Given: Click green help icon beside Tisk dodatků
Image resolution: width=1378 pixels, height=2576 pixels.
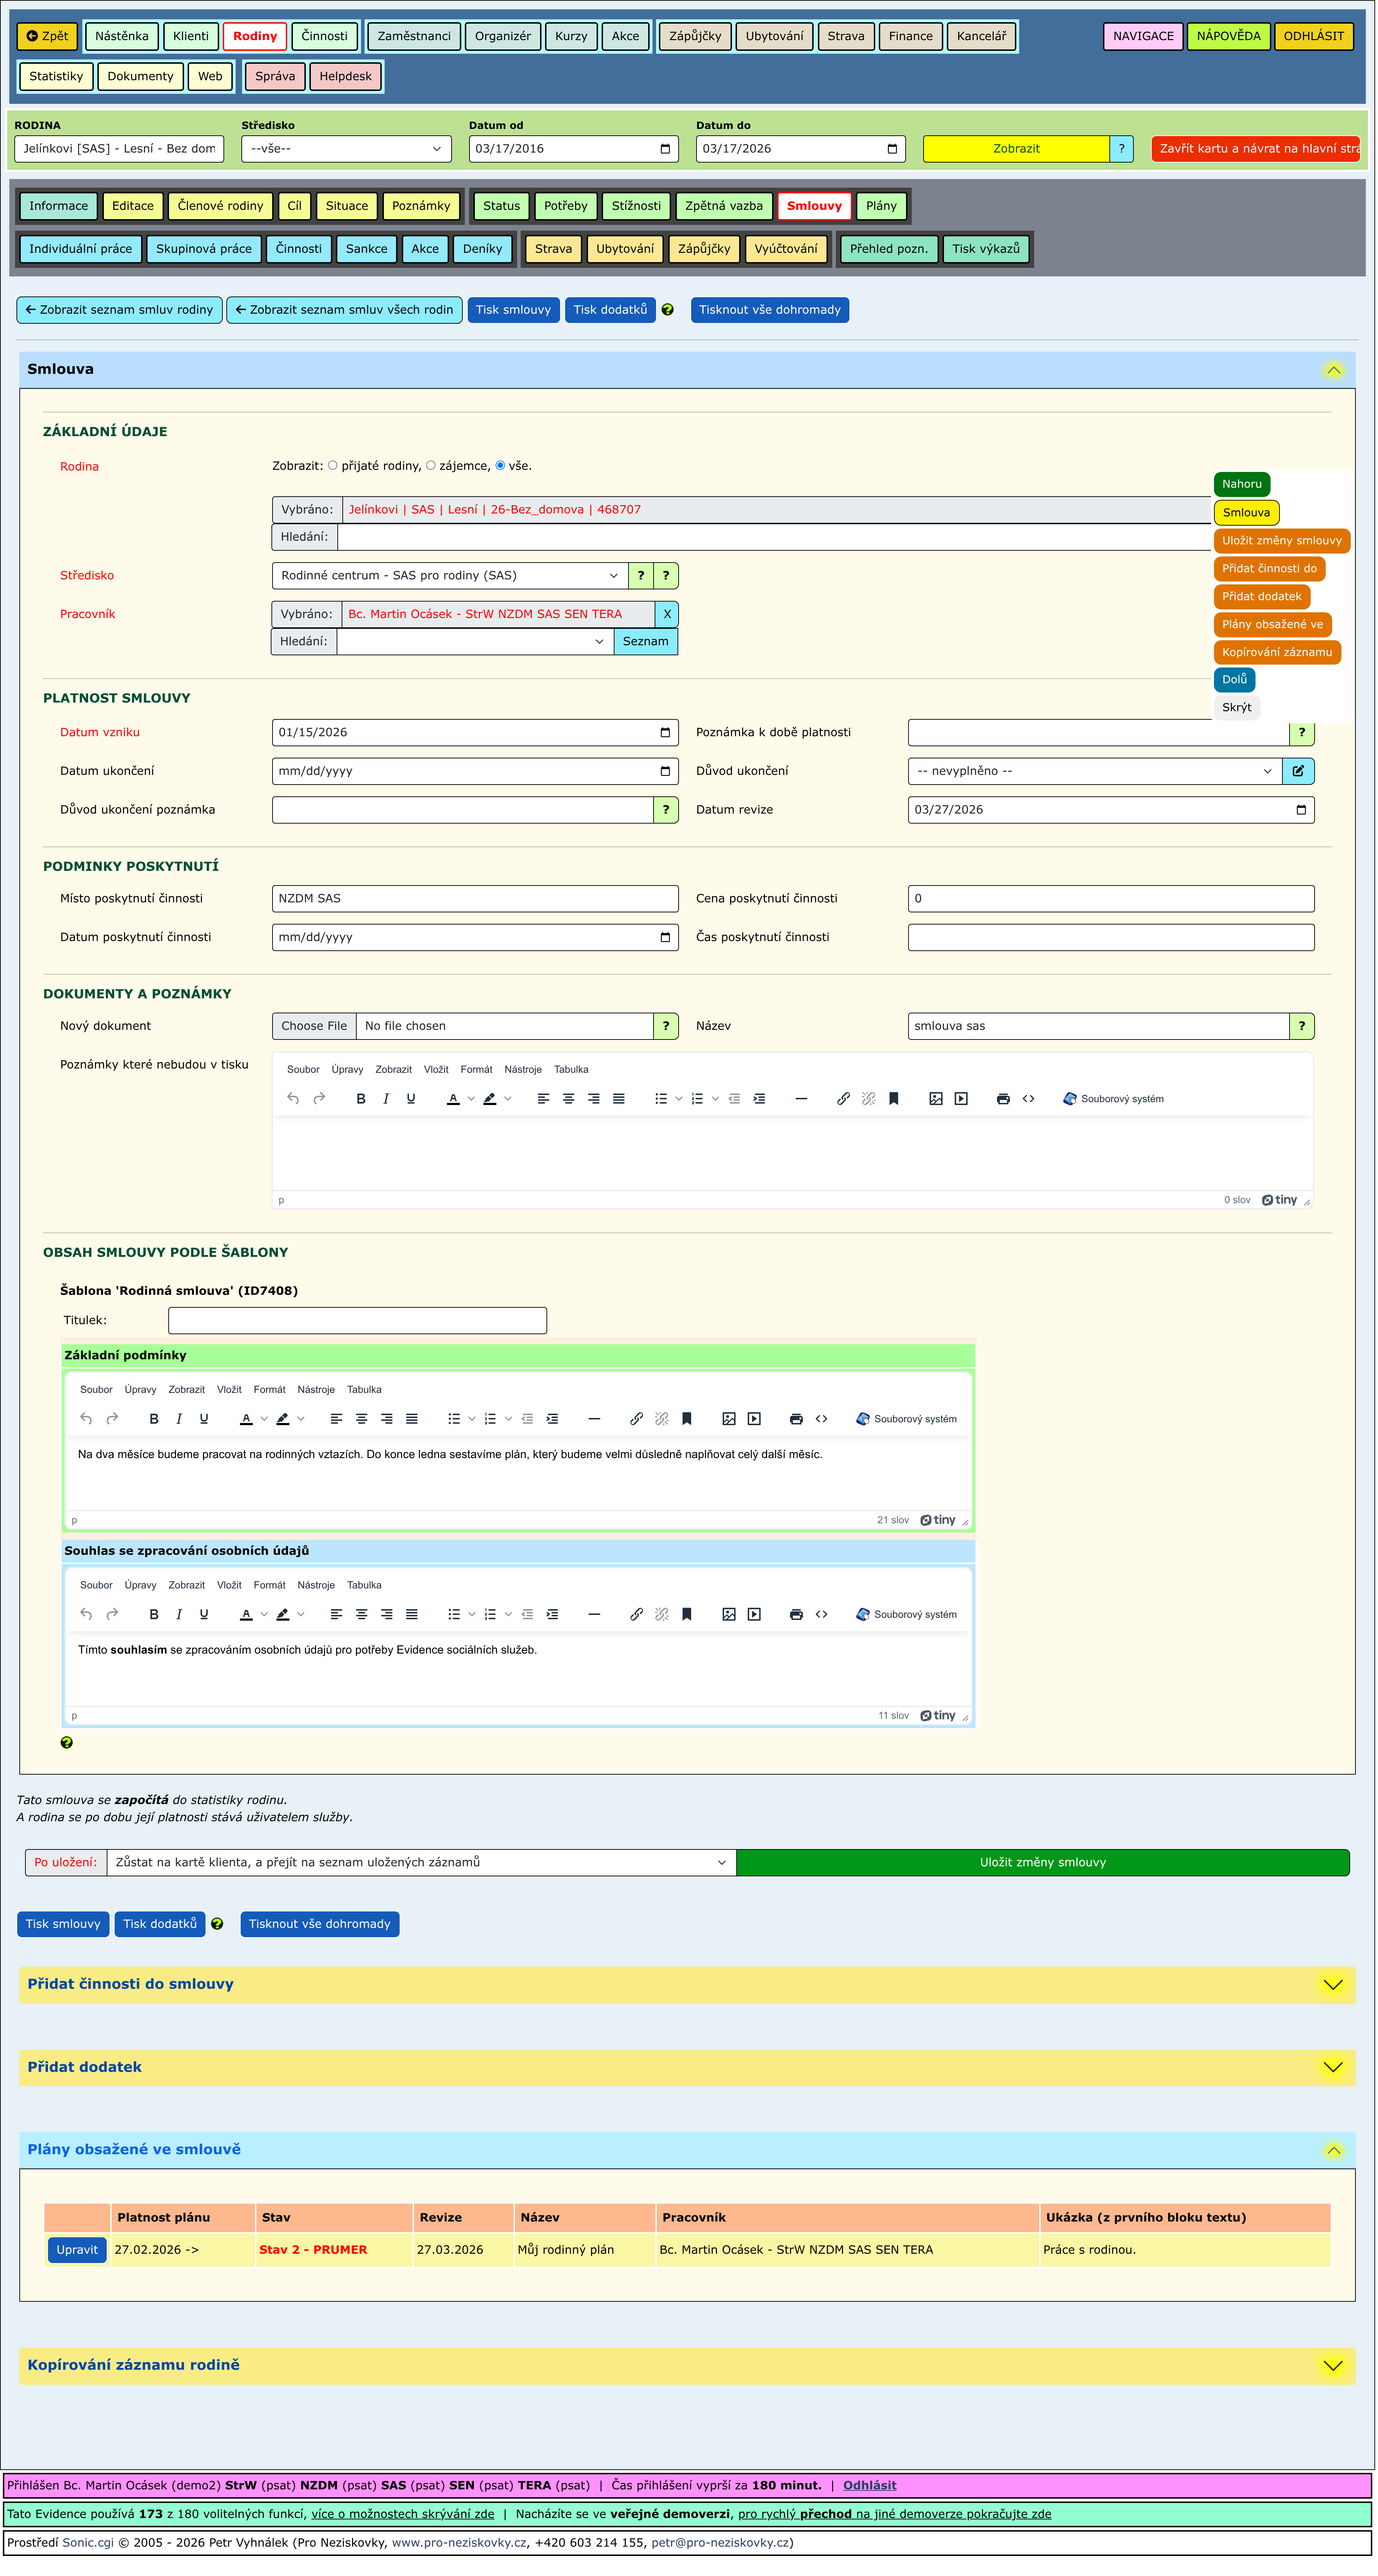Looking at the screenshot, I should coord(668,310).
